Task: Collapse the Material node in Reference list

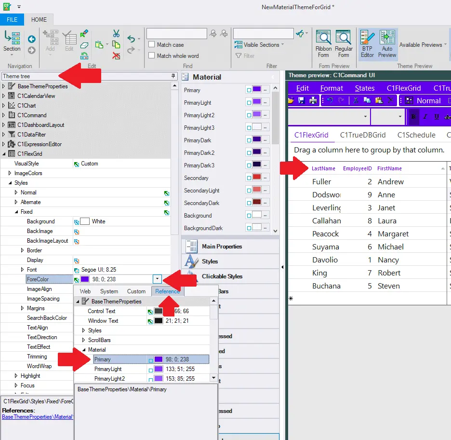Action: (84, 350)
